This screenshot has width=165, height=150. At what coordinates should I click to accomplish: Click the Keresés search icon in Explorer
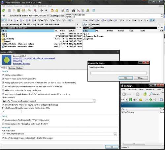click(x=151, y=94)
